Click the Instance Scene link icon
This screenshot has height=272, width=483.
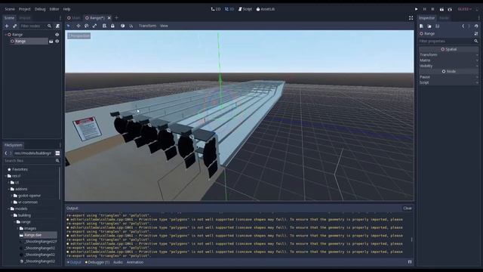pyautogui.click(x=15, y=26)
